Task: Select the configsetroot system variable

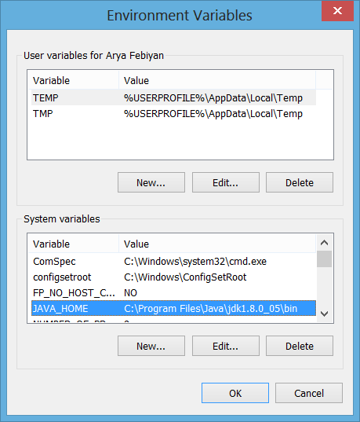Action: click(173, 277)
